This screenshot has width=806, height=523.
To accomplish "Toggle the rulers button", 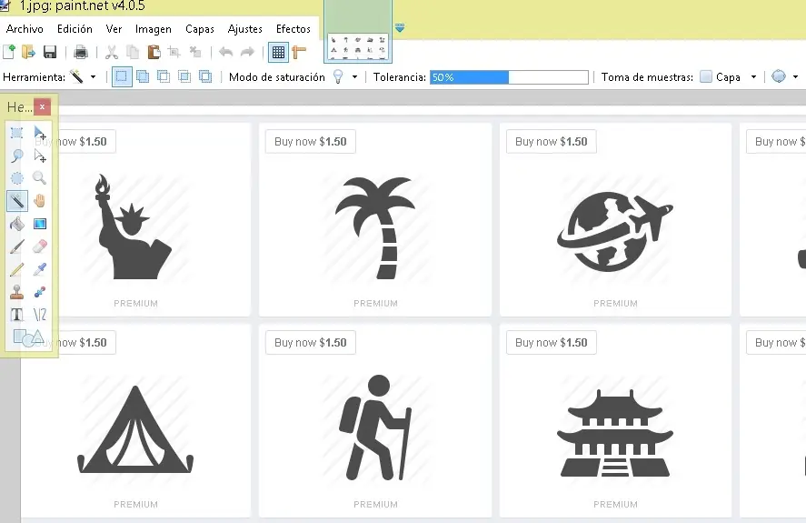I will pos(299,52).
